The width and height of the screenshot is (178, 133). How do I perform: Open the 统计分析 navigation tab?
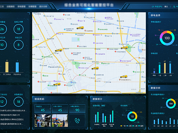point(43,6)
